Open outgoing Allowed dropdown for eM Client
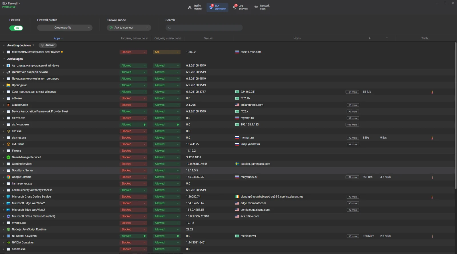The height and width of the screenshot is (254, 457). tap(167, 144)
